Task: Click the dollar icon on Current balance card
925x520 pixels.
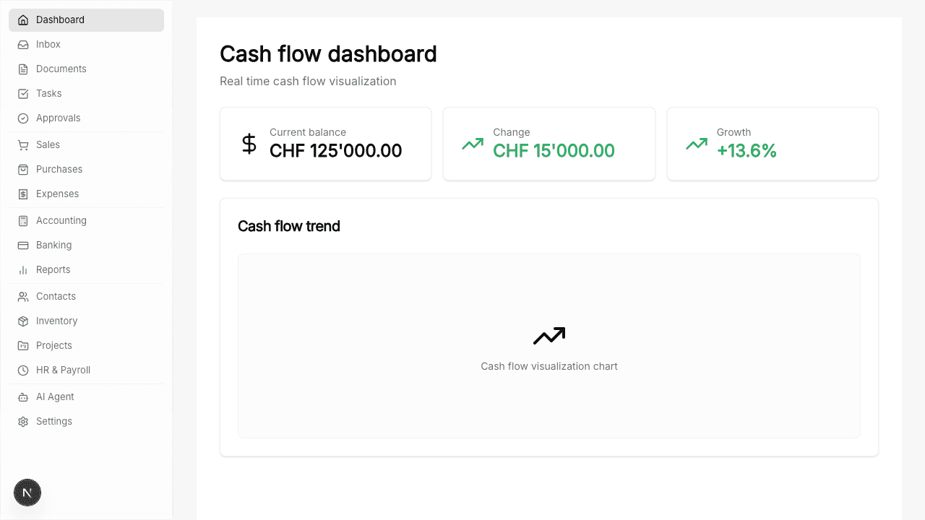Action: tap(249, 144)
